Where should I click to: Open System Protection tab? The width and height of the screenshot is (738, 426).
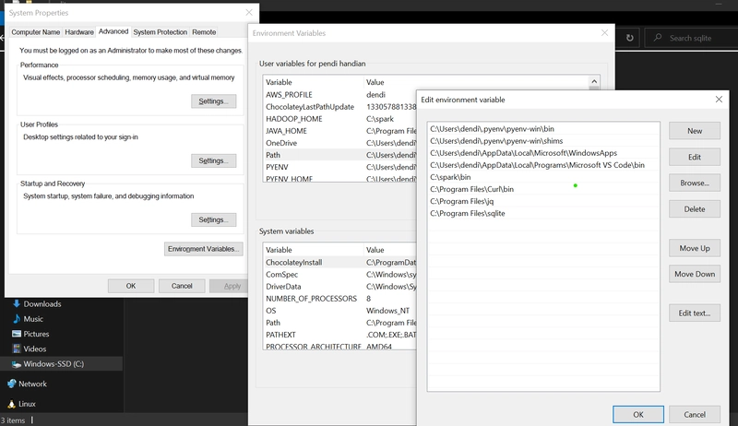pos(160,32)
